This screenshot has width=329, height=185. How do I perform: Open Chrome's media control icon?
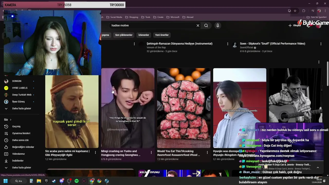click(313, 11)
